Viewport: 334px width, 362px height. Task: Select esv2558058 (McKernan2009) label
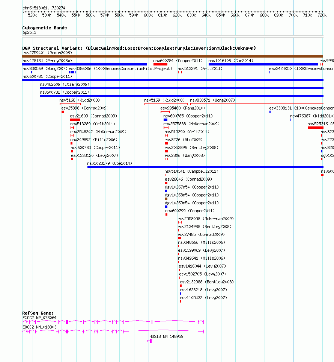pos(206,219)
